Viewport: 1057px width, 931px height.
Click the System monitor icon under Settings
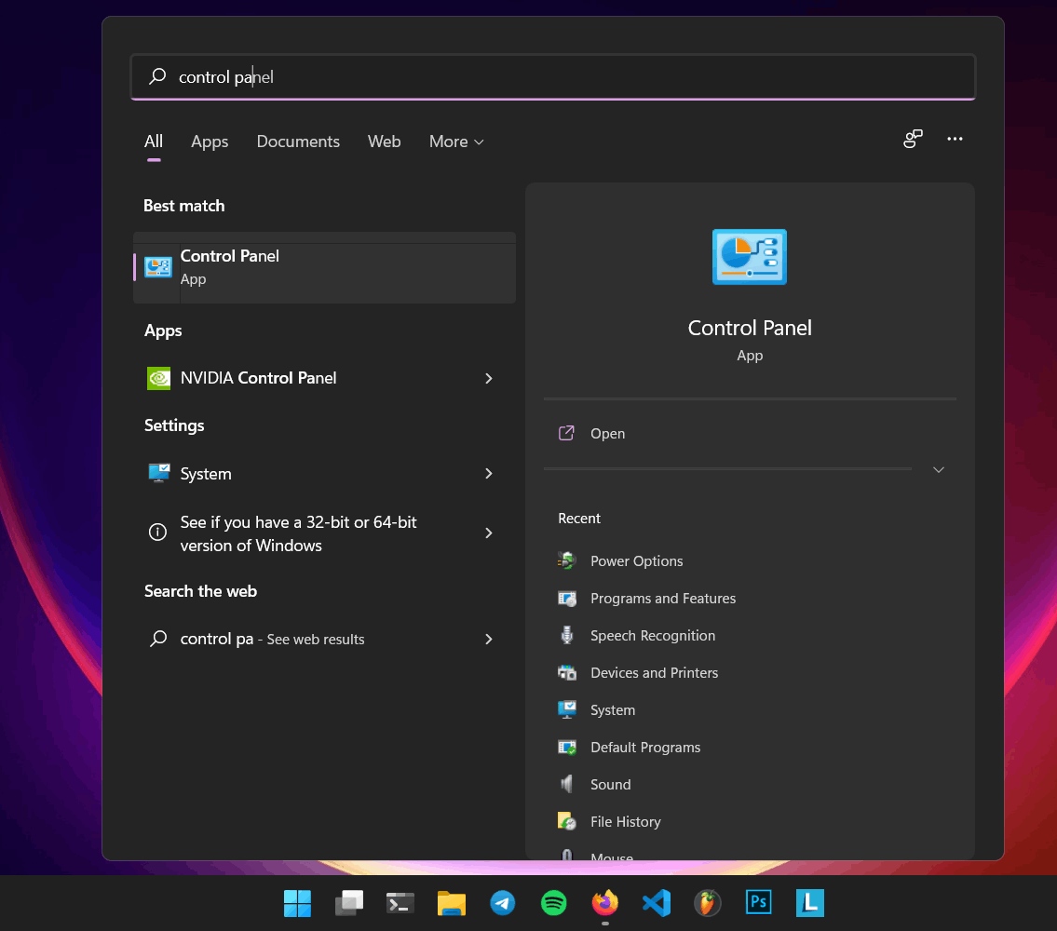tap(159, 473)
